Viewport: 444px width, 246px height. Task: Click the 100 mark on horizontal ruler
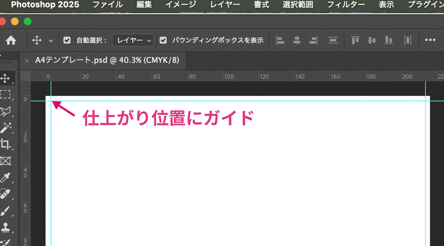click(x=229, y=76)
